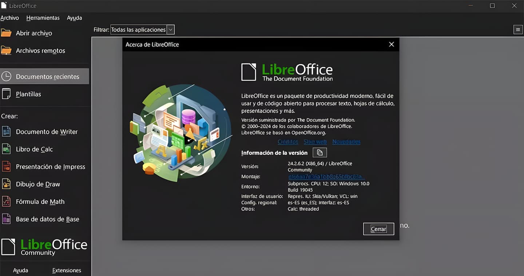Create a new Libro de Calc

[x=34, y=149]
